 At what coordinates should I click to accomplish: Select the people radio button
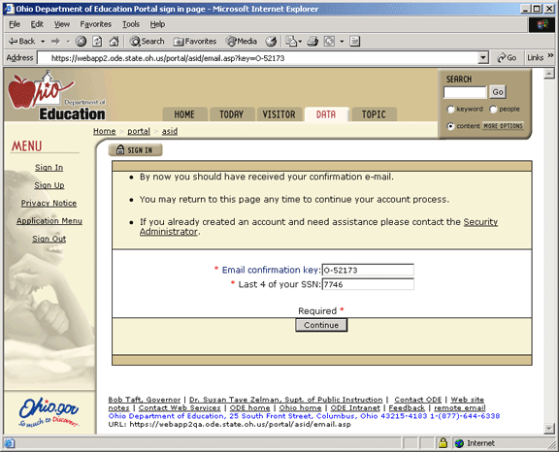click(x=493, y=109)
